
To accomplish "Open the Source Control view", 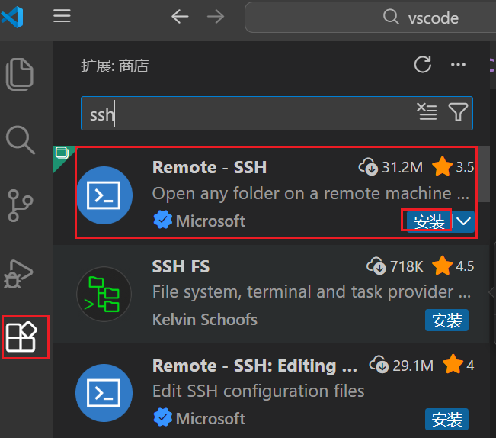I will coord(20,205).
